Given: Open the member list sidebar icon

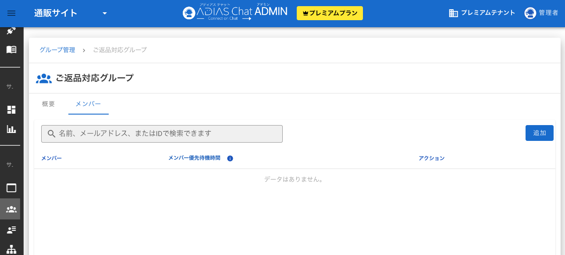Looking at the screenshot, I should (x=11, y=230).
